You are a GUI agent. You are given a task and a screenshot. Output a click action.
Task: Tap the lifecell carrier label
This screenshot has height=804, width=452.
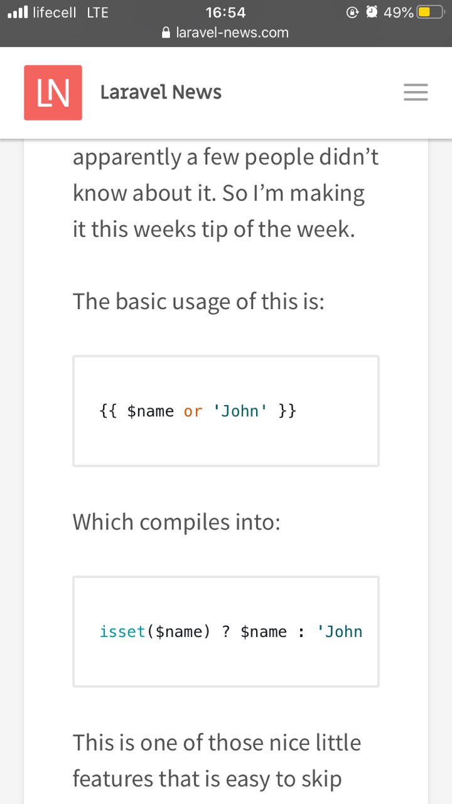click(55, 12)
